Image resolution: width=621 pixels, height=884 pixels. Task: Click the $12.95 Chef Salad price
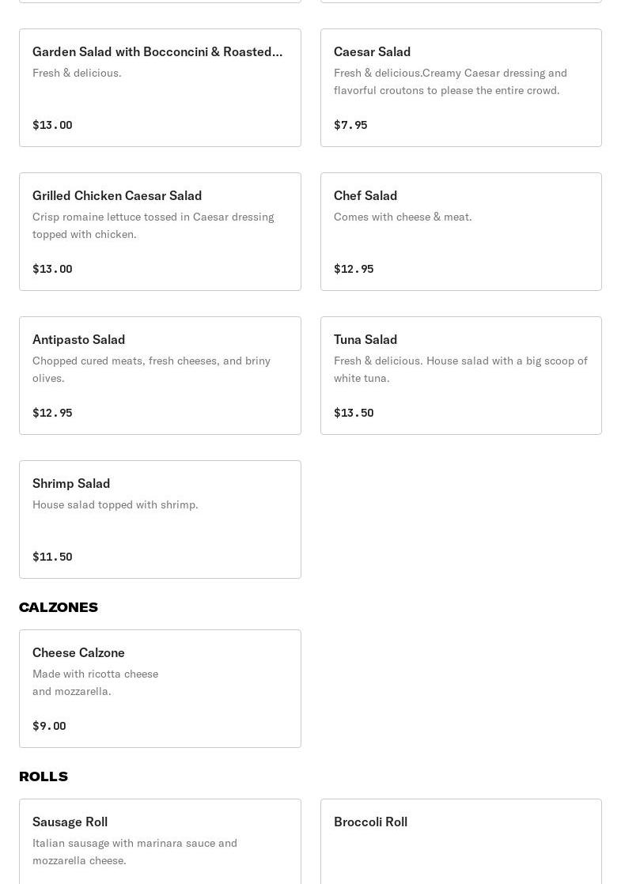pyautogui.click(x=354, y=269)
